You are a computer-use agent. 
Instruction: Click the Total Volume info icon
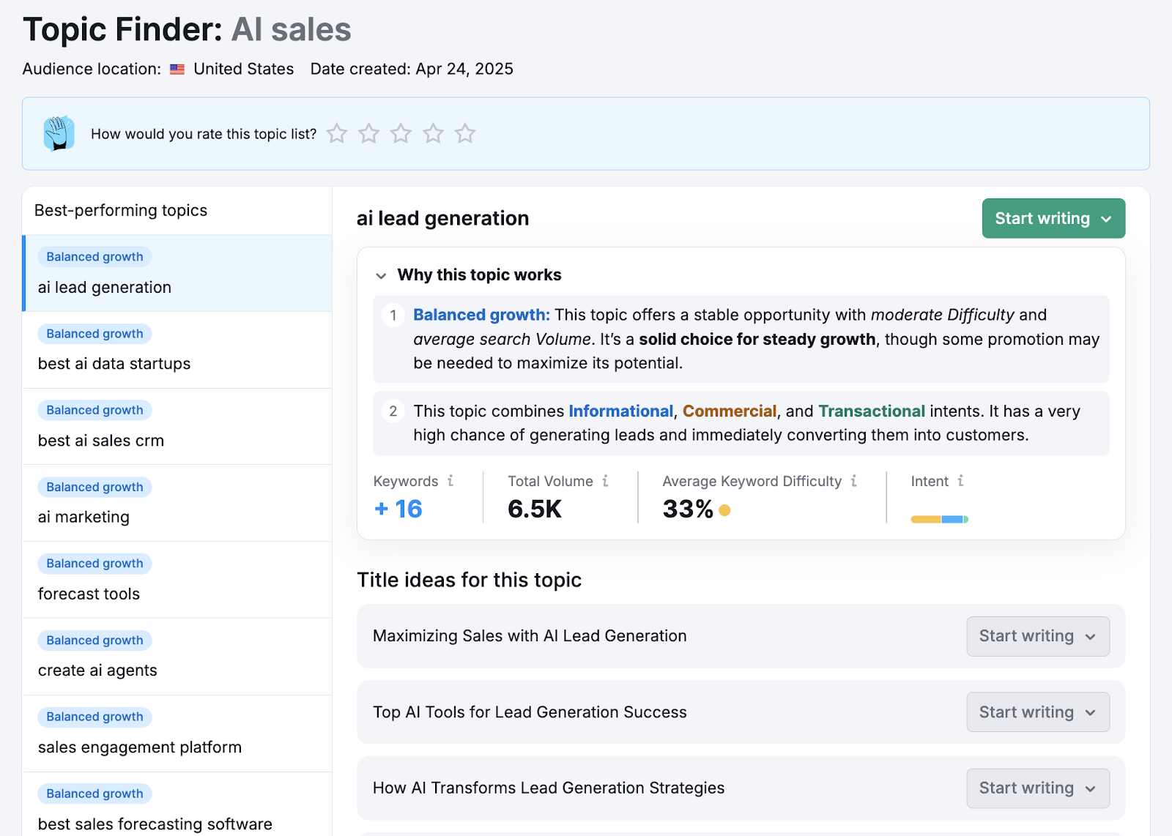tap(606, 481)
